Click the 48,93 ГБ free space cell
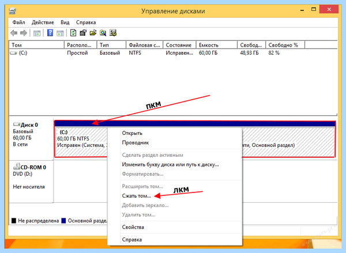Viewport: 346px width, 253px height. pyautogui.click(x=249, y=53)
